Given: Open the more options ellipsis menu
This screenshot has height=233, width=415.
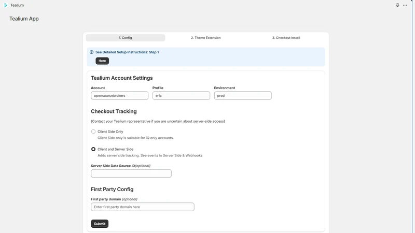Looking at the screenshot, I should [405, 5].
